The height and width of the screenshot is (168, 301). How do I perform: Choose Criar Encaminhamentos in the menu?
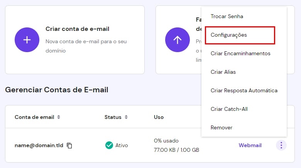(x=240, y=53)
